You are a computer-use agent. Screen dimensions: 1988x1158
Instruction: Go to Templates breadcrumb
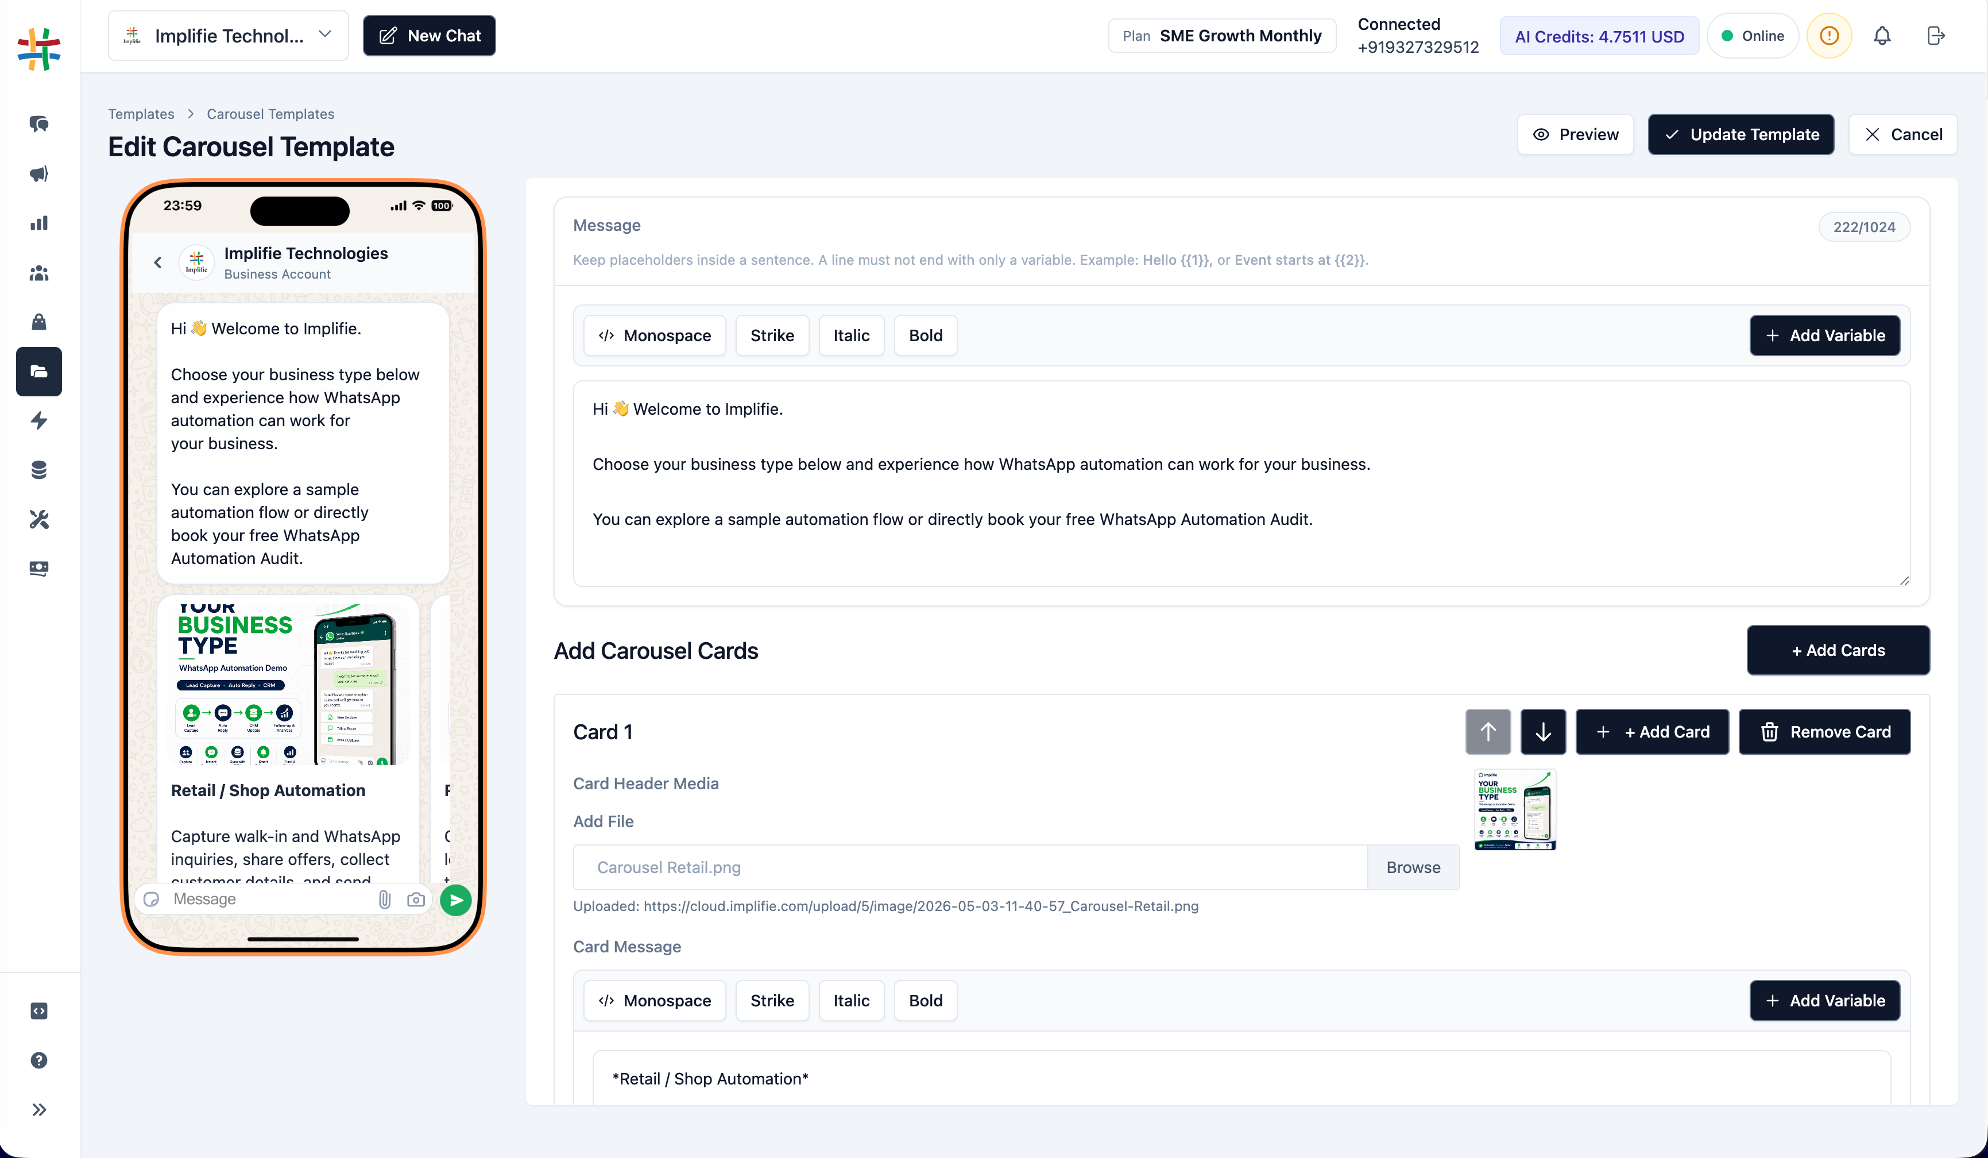tap(141, 114)
